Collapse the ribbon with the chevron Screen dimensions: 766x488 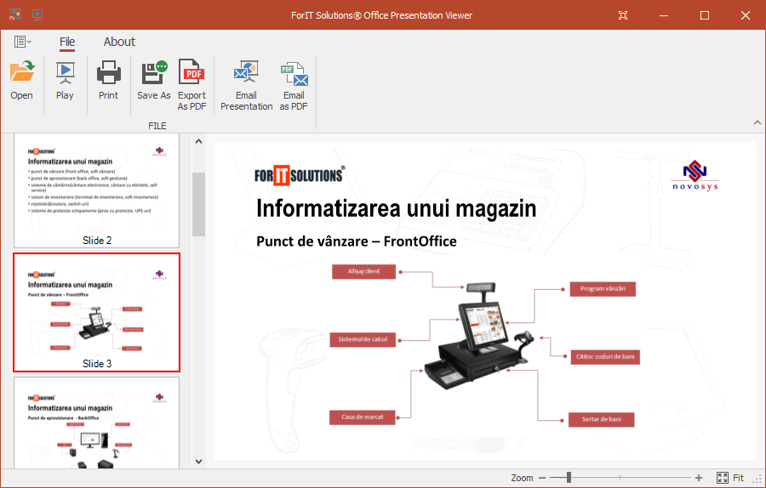click(757, 122)
